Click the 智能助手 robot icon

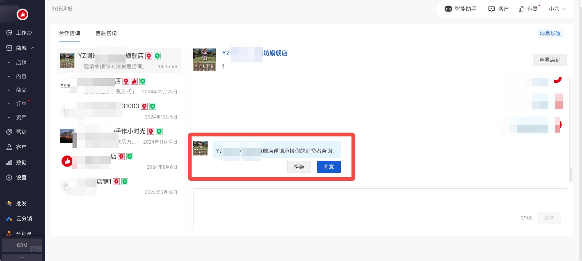[x=448, y=9]
